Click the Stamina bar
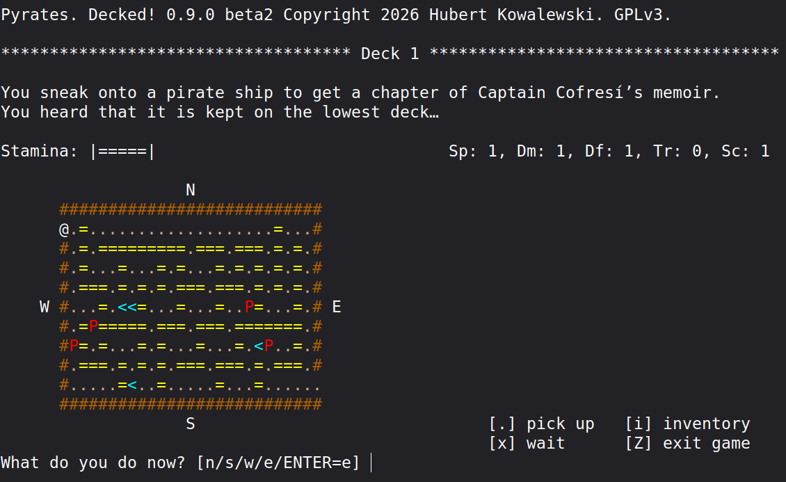786x482 pixels. click(x=123, y=152)
